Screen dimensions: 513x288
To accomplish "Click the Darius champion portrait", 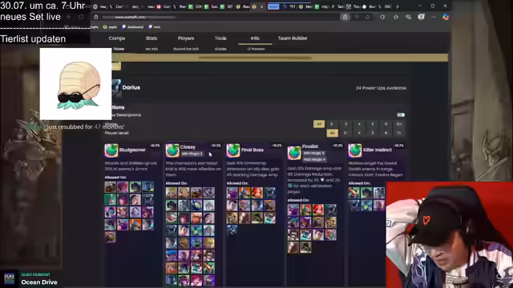I will (116, 87).
